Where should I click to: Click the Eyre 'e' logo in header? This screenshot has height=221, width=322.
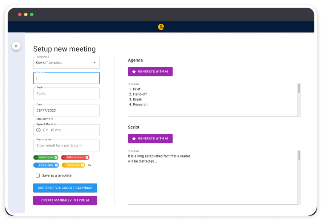[x=161, y=26]
